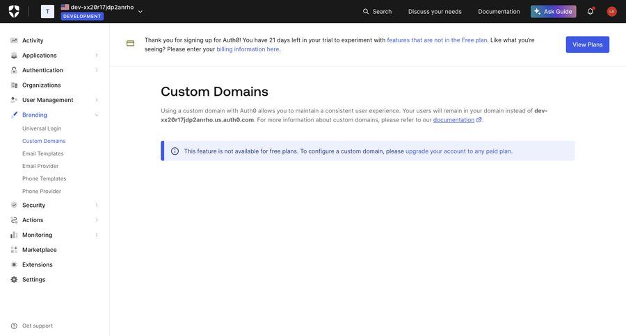The image size is (626, 336).
Task: Click the Activity chart icon
Action: (x=14, y=40)
